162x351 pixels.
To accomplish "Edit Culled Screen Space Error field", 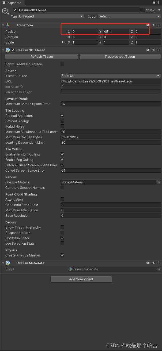I will coord(111,170).
